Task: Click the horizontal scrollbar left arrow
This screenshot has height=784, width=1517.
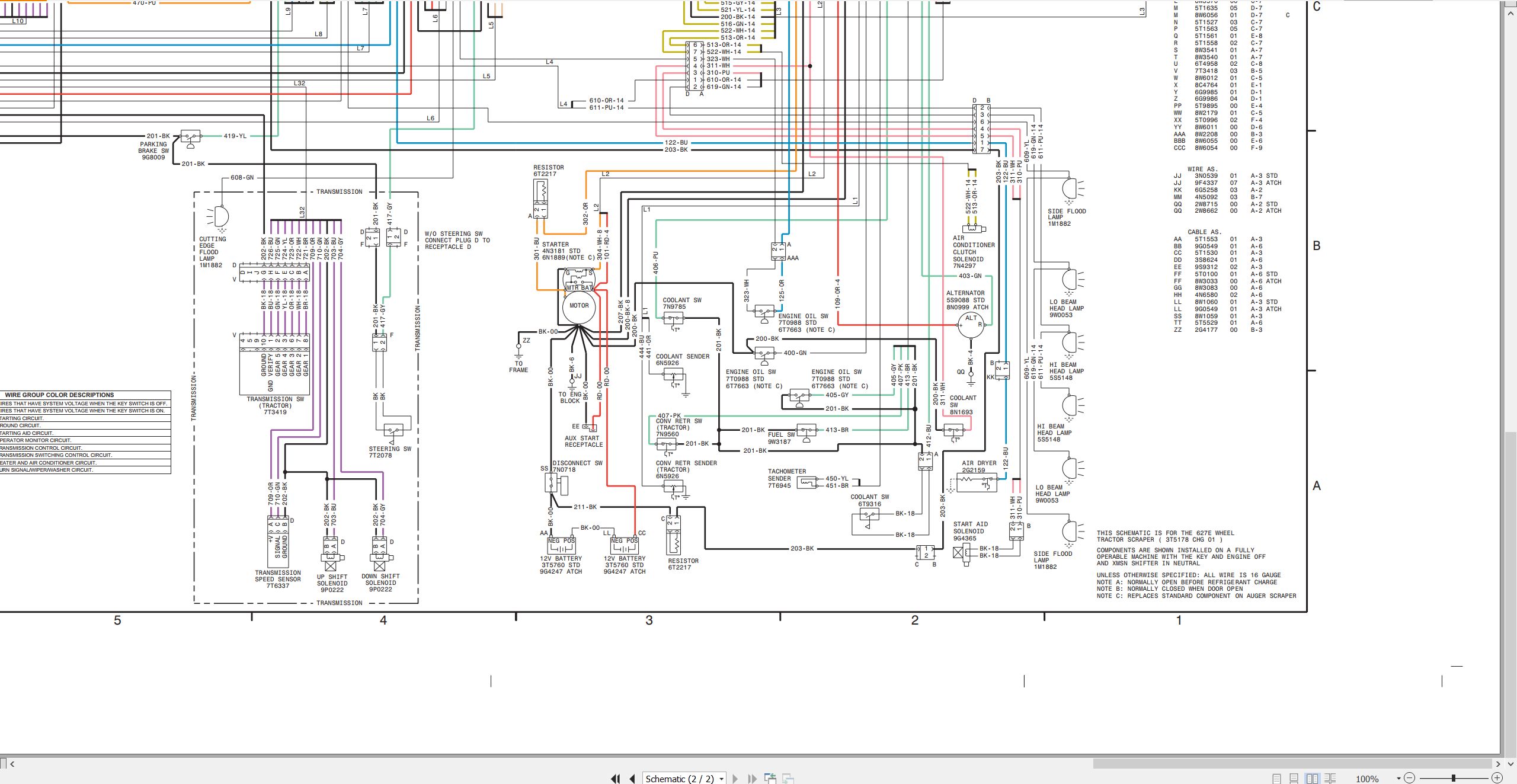Action: pos(12,764)
